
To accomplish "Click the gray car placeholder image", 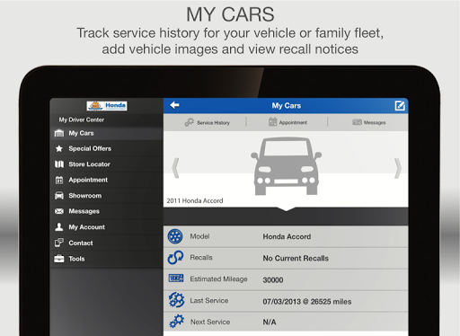I will pos(286,166).
